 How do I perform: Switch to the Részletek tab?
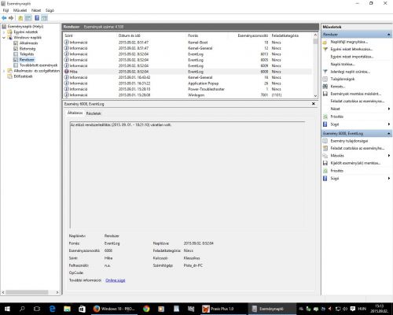94,113
